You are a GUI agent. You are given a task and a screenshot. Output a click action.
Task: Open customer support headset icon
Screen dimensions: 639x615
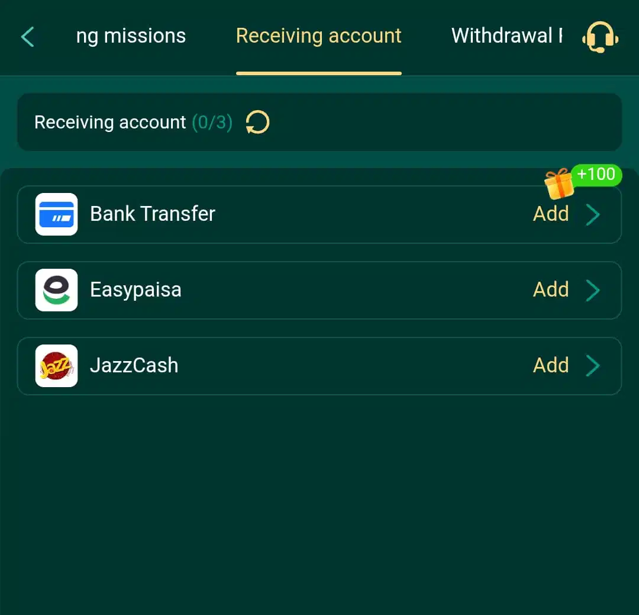(601, 37)
